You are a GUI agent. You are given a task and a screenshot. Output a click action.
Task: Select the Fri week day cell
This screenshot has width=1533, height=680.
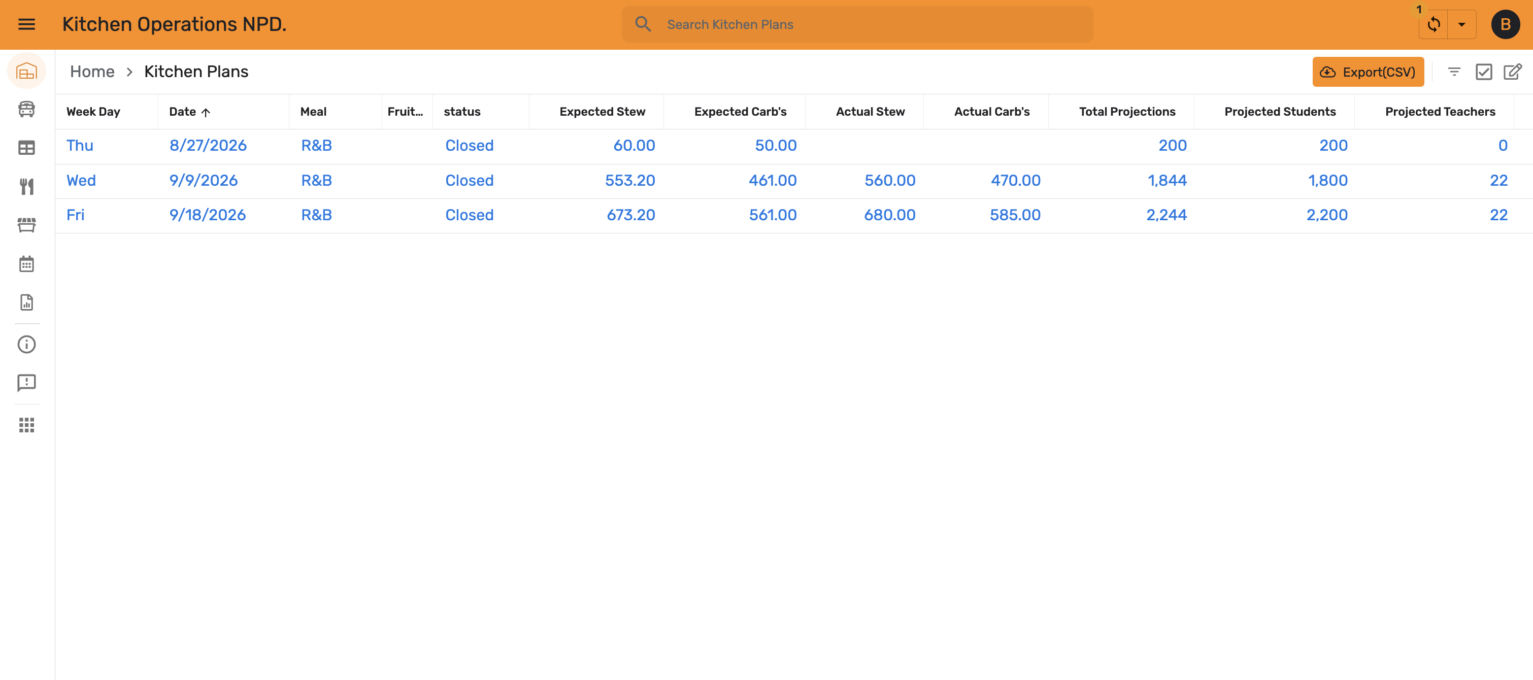click(x=76, y=215)
